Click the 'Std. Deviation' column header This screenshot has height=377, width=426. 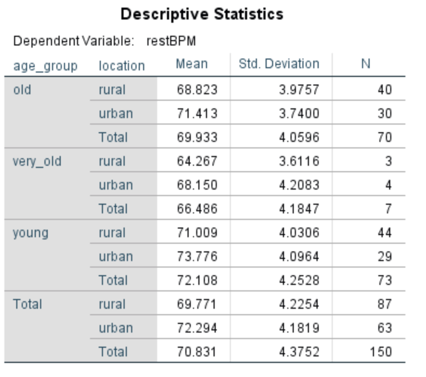coord(279,64)
